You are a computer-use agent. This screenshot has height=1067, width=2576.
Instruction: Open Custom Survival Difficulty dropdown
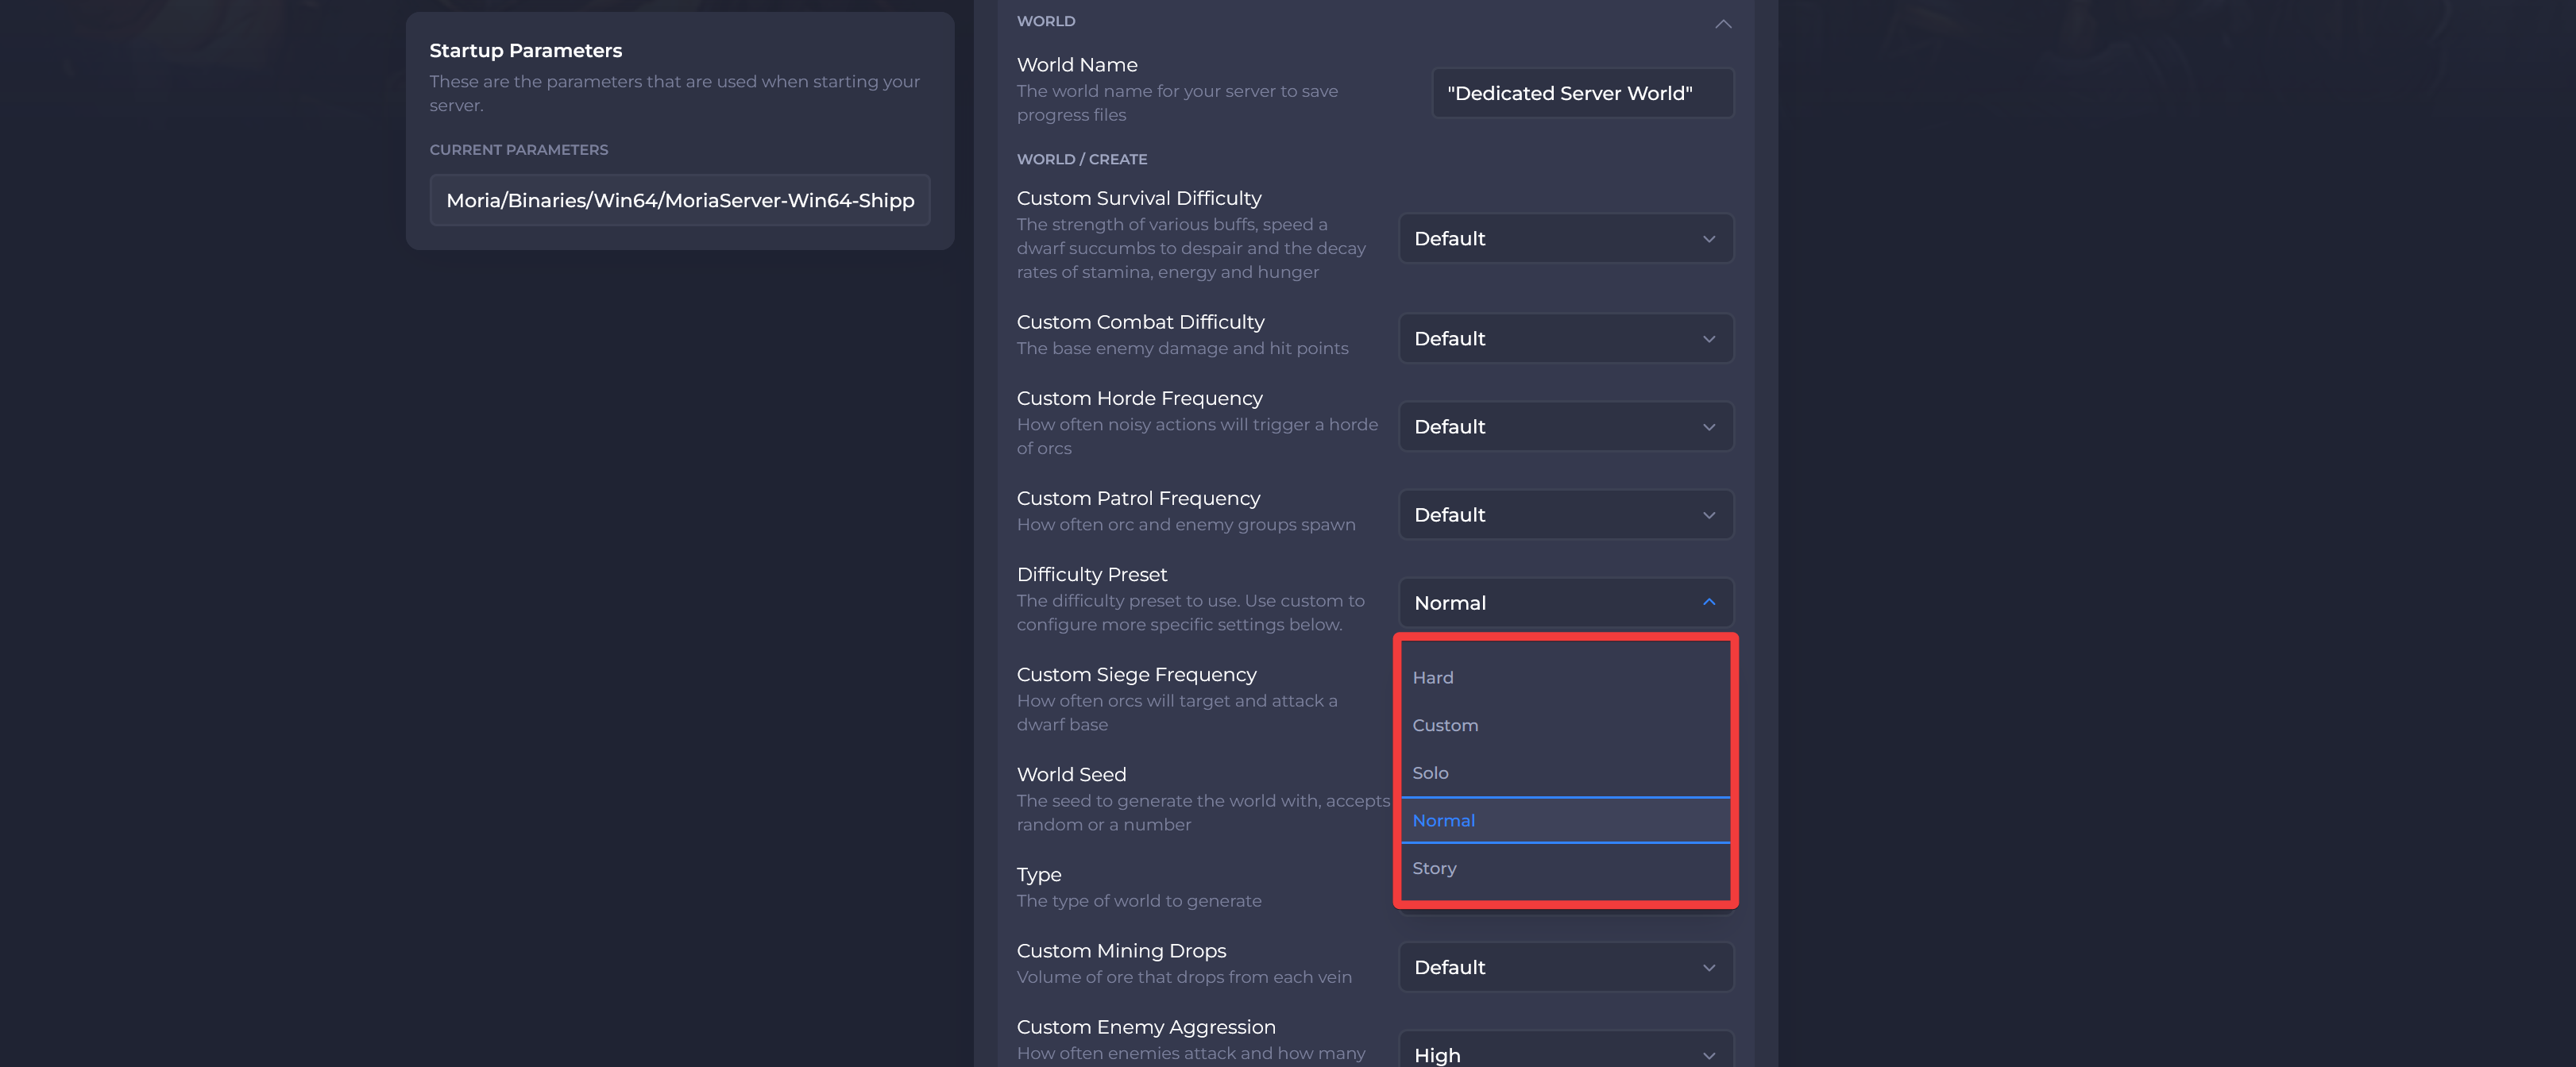click(1565, 239)
